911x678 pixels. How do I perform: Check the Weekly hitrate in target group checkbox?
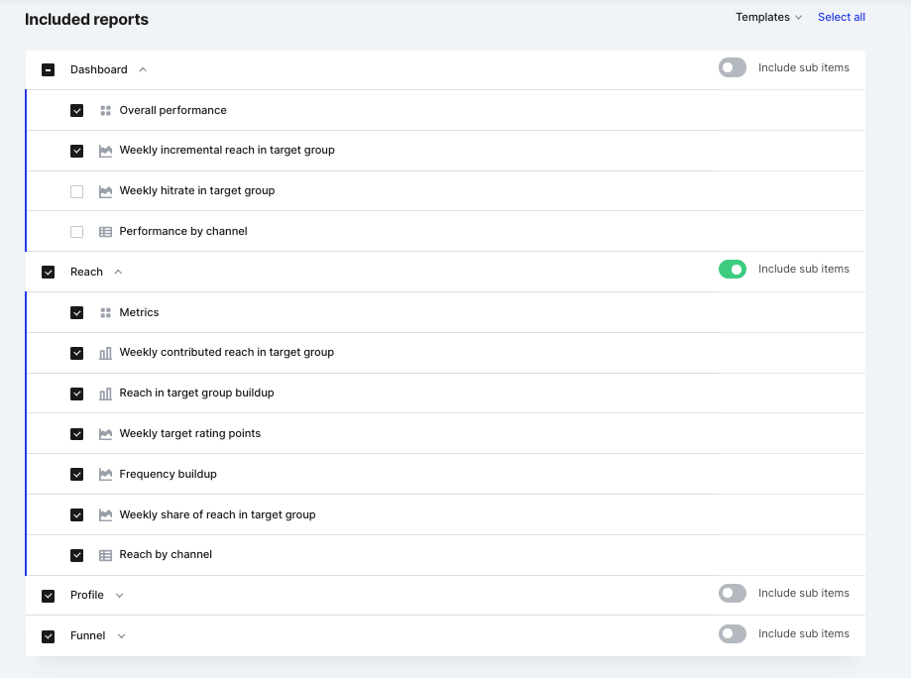76,191
